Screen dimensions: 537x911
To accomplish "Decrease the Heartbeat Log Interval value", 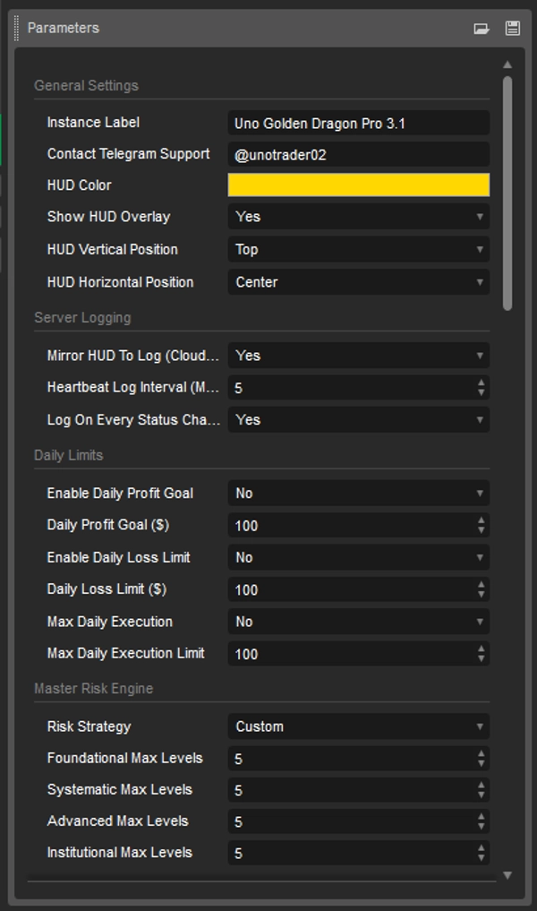I will [482, 392].
